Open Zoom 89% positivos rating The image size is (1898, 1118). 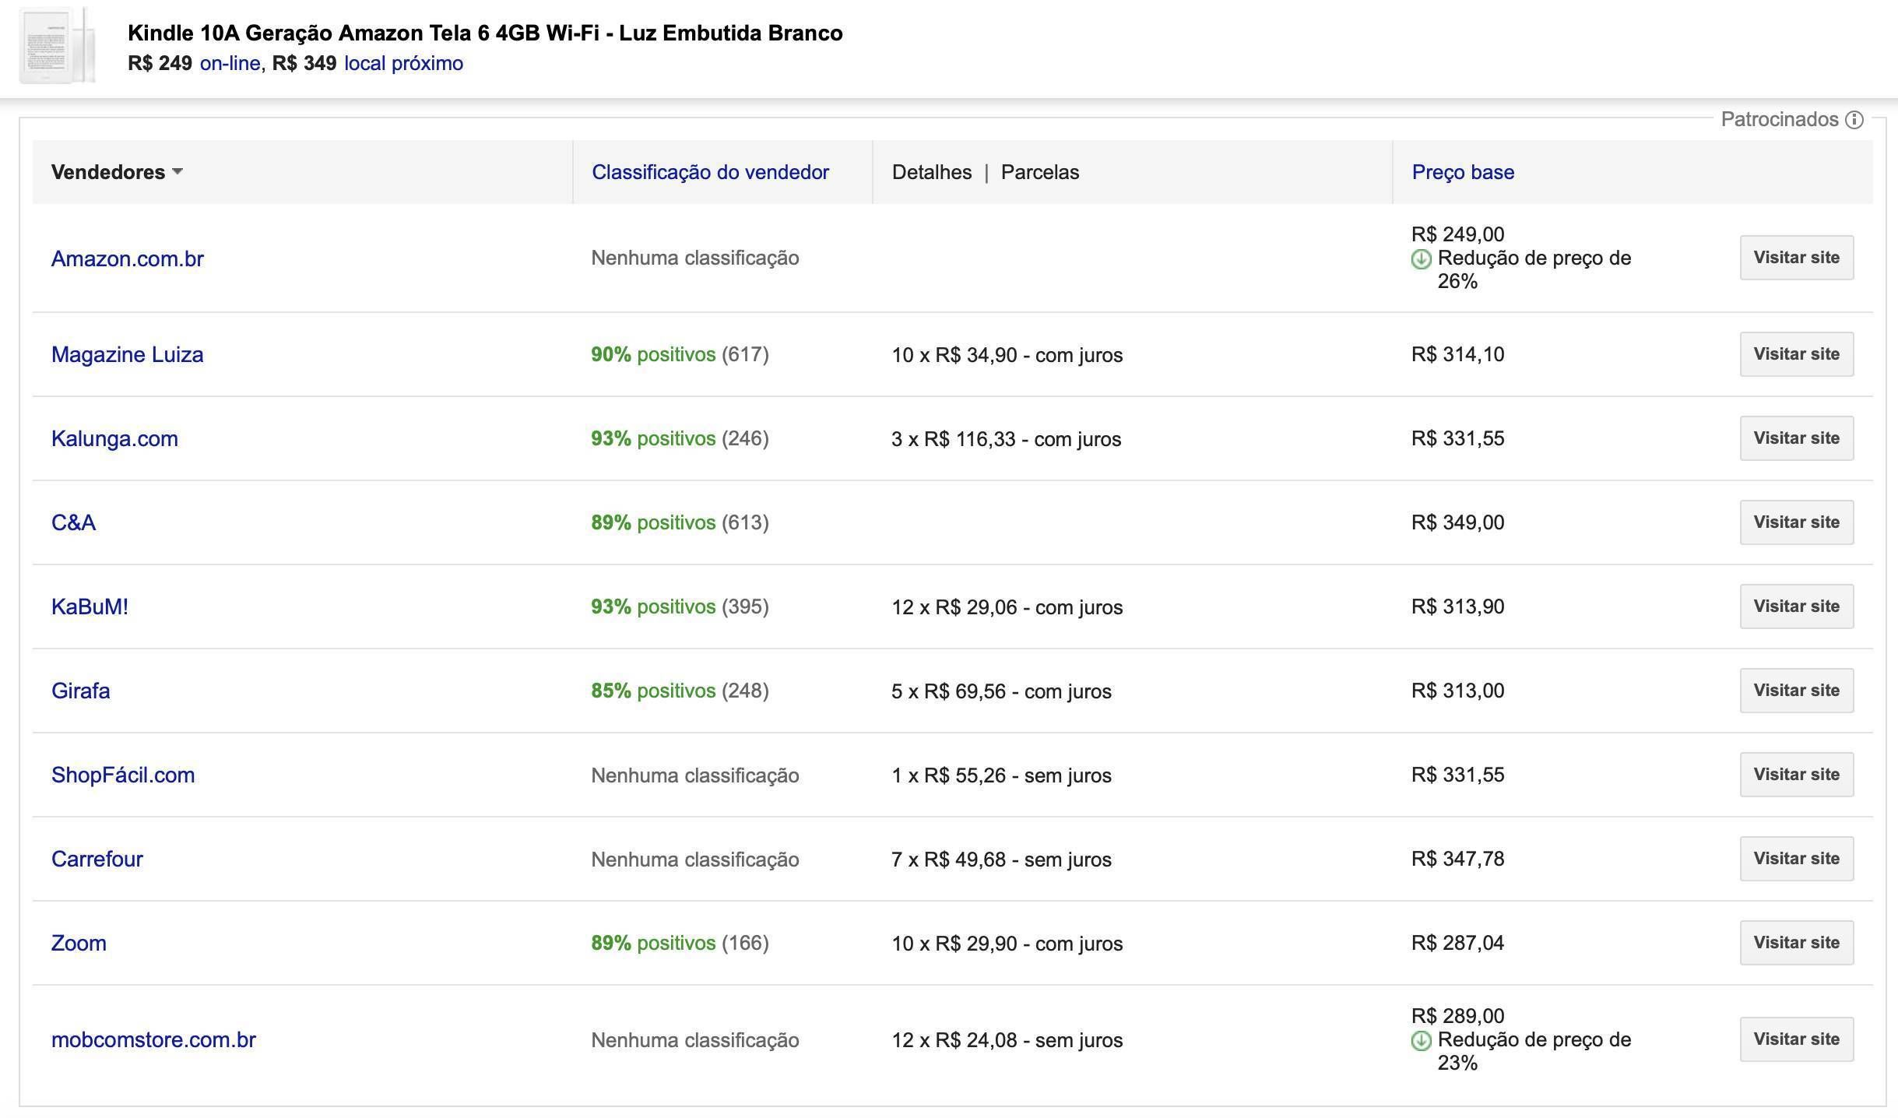pos(653,943)
